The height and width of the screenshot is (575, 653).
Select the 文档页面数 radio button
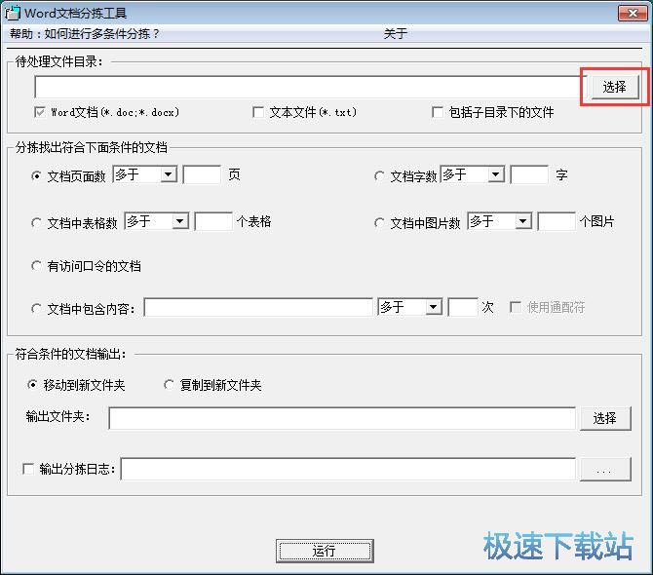coord(36,175)
